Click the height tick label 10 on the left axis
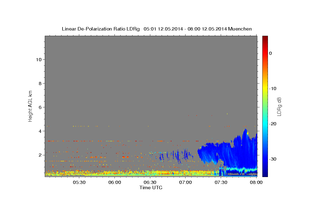This screenshot has height=212, width=318. pyautogui.click(x=39, y=60)
